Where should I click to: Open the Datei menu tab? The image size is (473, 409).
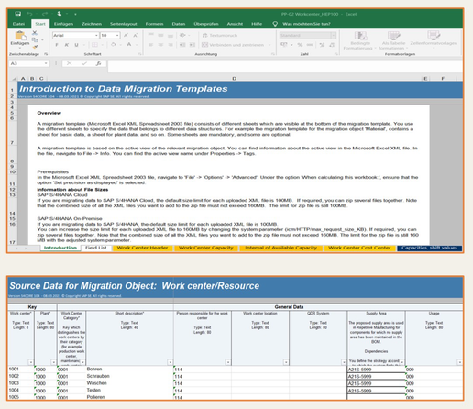click(18, 24)
